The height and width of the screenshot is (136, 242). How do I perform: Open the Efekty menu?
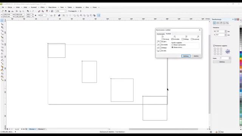coord(42,7)
